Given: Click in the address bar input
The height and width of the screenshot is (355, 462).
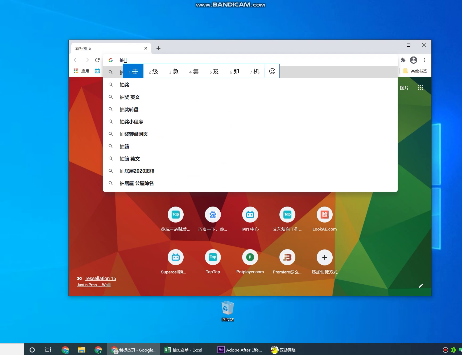Looking at the screenshot, I should coord(240,60).
